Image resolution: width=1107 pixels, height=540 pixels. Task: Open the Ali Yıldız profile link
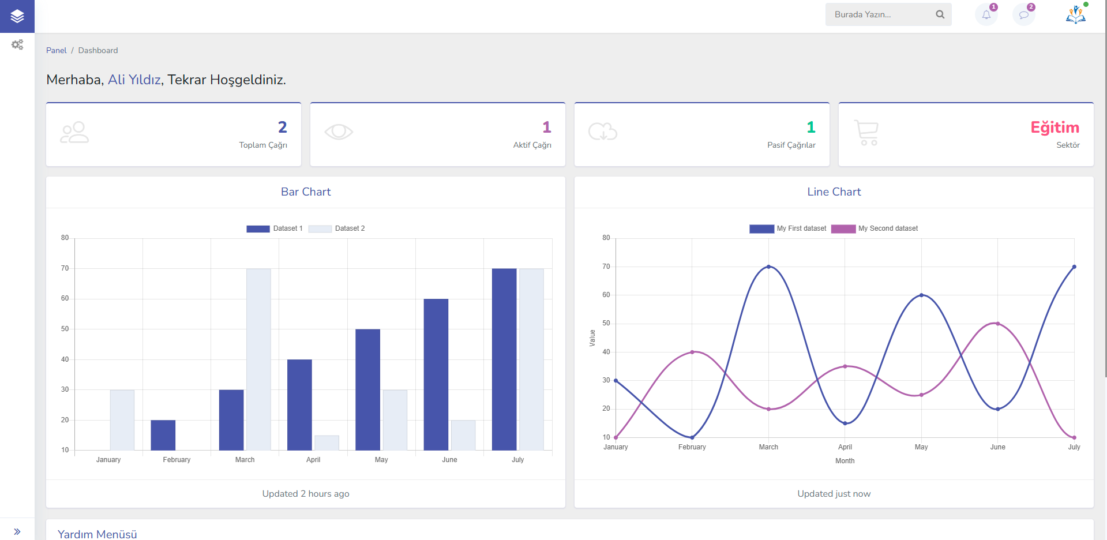[x=134, y=80]
